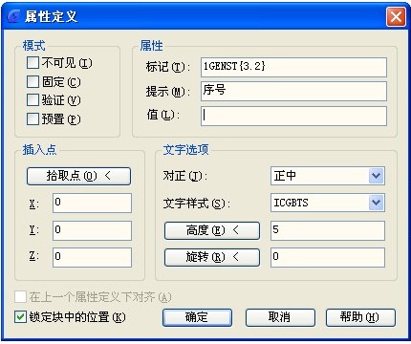Click the 文字样式(S) label

point(196,204)
